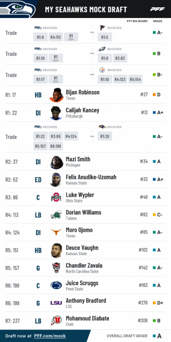Click the Utah logo beside Mohamoud Diabate
The image size is (171, 342).
56,321
